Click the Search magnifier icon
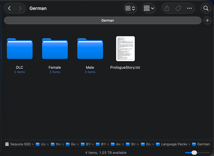The image size is (214, 156). coord(206,8)
